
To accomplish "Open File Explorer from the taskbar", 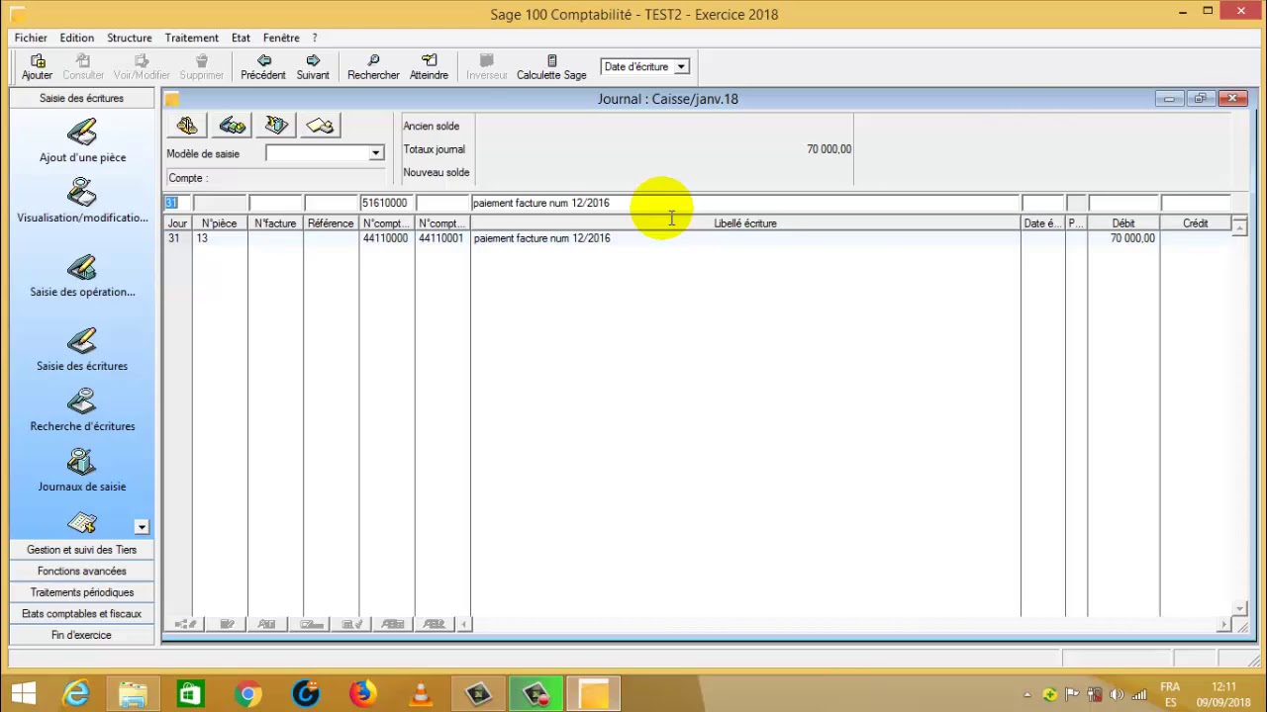I will click(133, 694).
